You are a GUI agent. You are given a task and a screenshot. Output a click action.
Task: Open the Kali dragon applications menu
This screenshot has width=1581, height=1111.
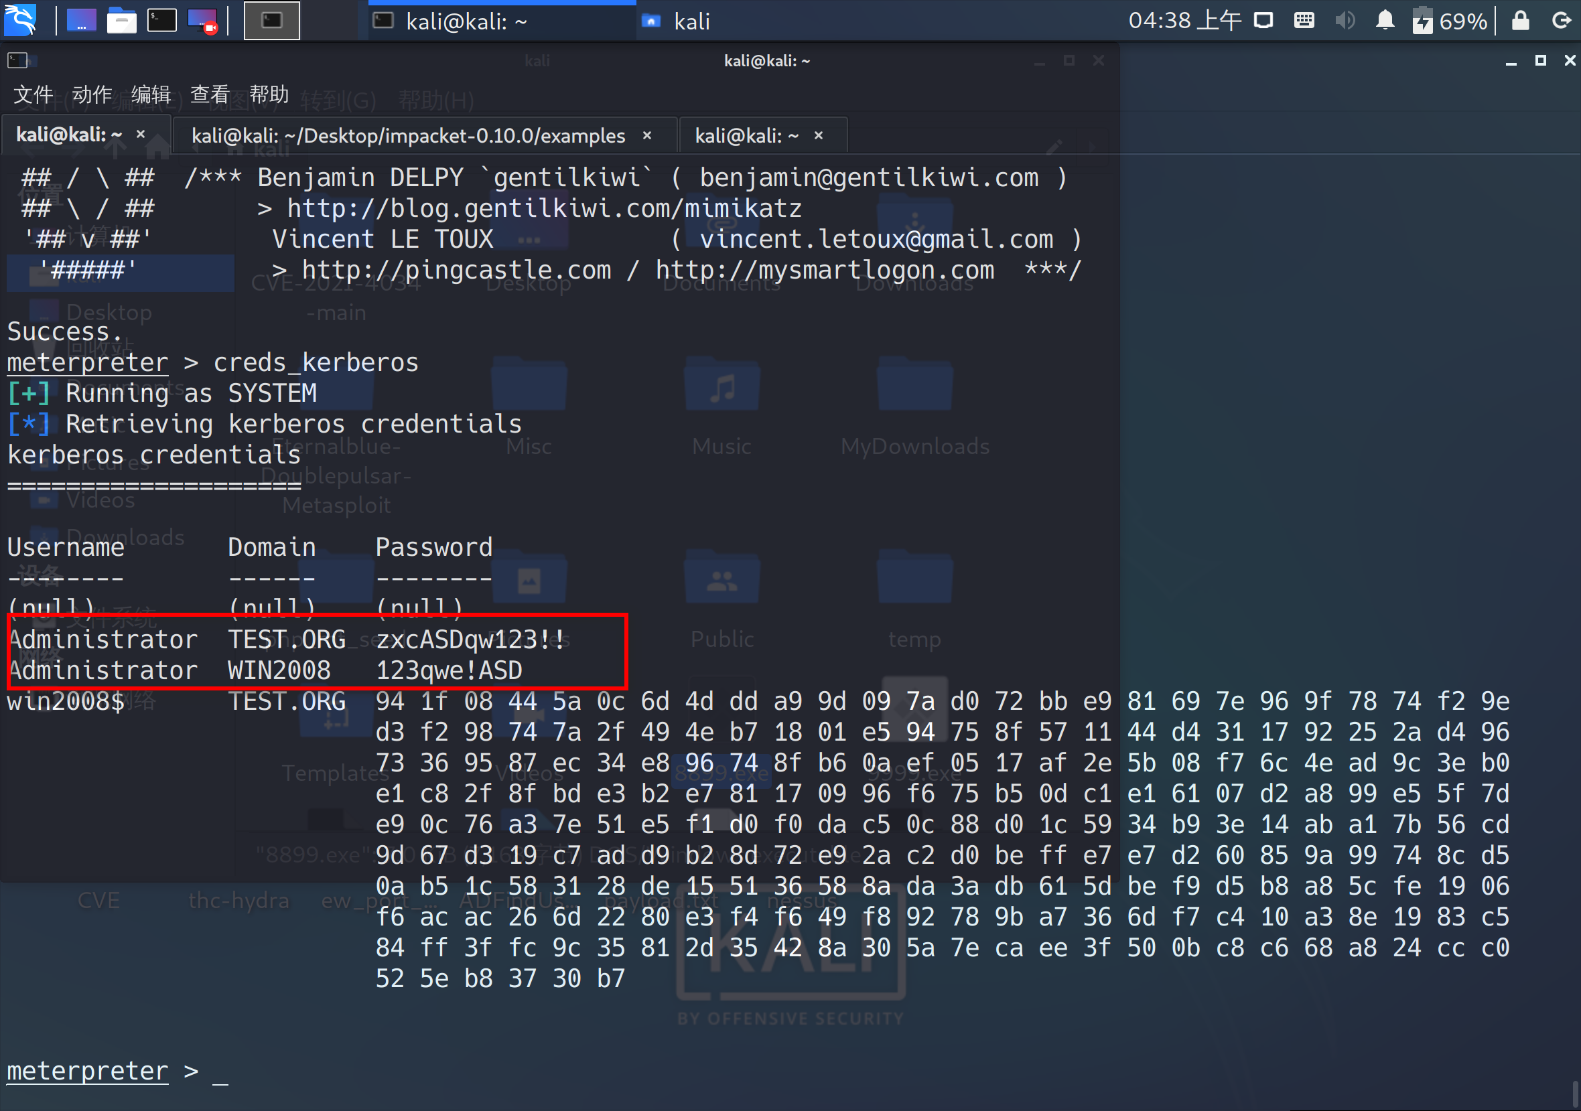21,21
